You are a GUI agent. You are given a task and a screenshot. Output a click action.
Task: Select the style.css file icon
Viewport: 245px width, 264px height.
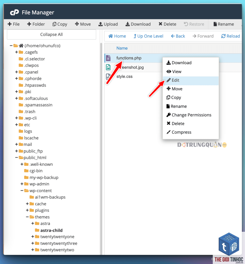pos(108,76)
